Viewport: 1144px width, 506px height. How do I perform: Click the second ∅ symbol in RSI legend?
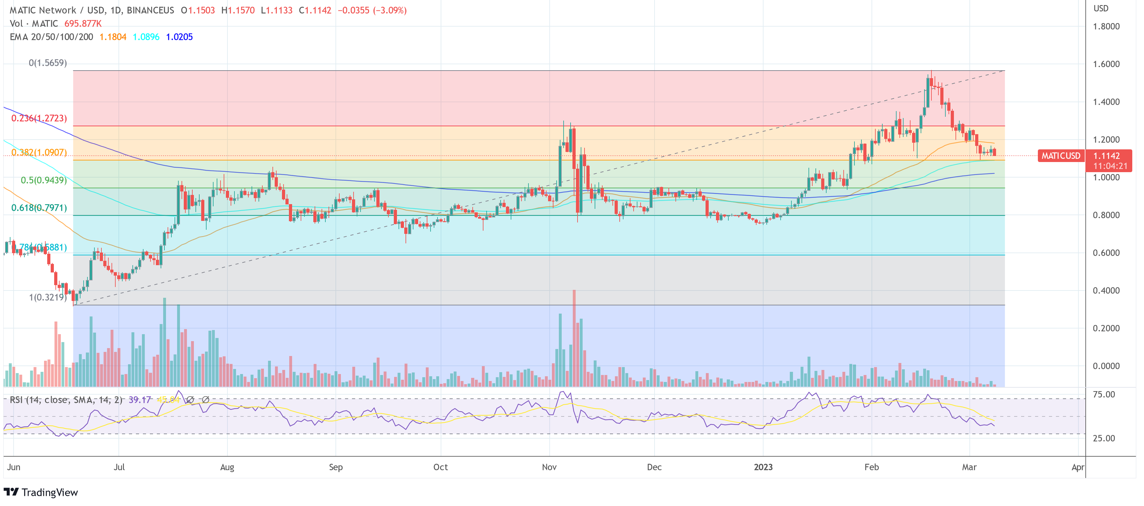click(206, 400)
